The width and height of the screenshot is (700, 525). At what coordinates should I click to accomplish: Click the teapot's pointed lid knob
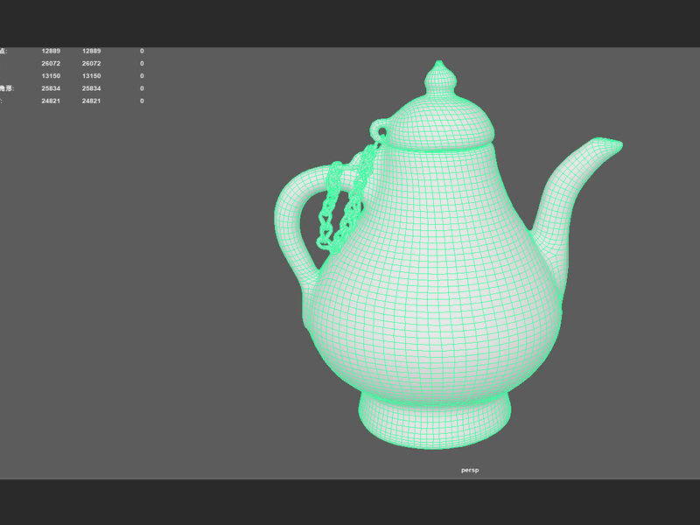click(440, 78)
